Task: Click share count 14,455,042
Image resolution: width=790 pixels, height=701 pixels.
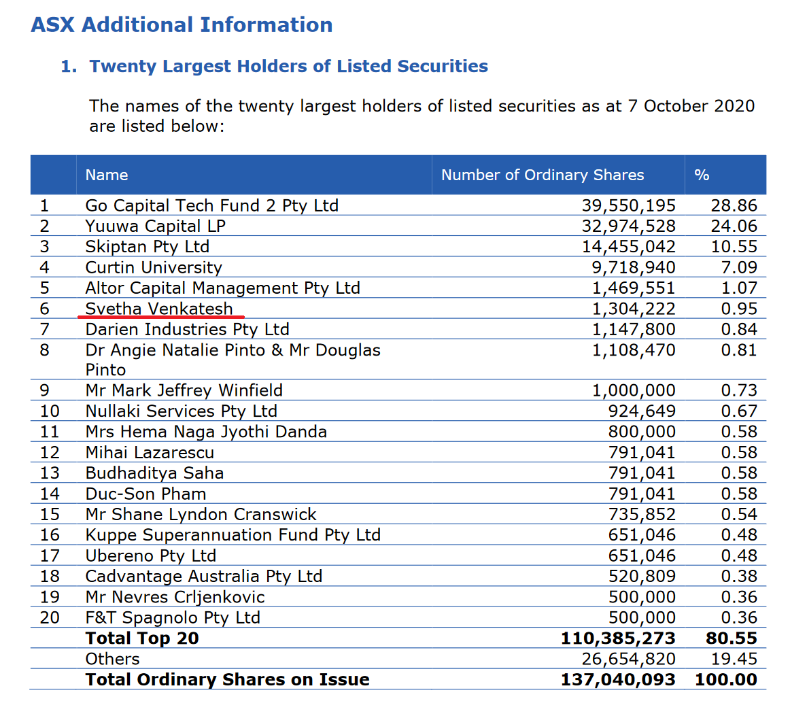Action: tap(629, 247)
